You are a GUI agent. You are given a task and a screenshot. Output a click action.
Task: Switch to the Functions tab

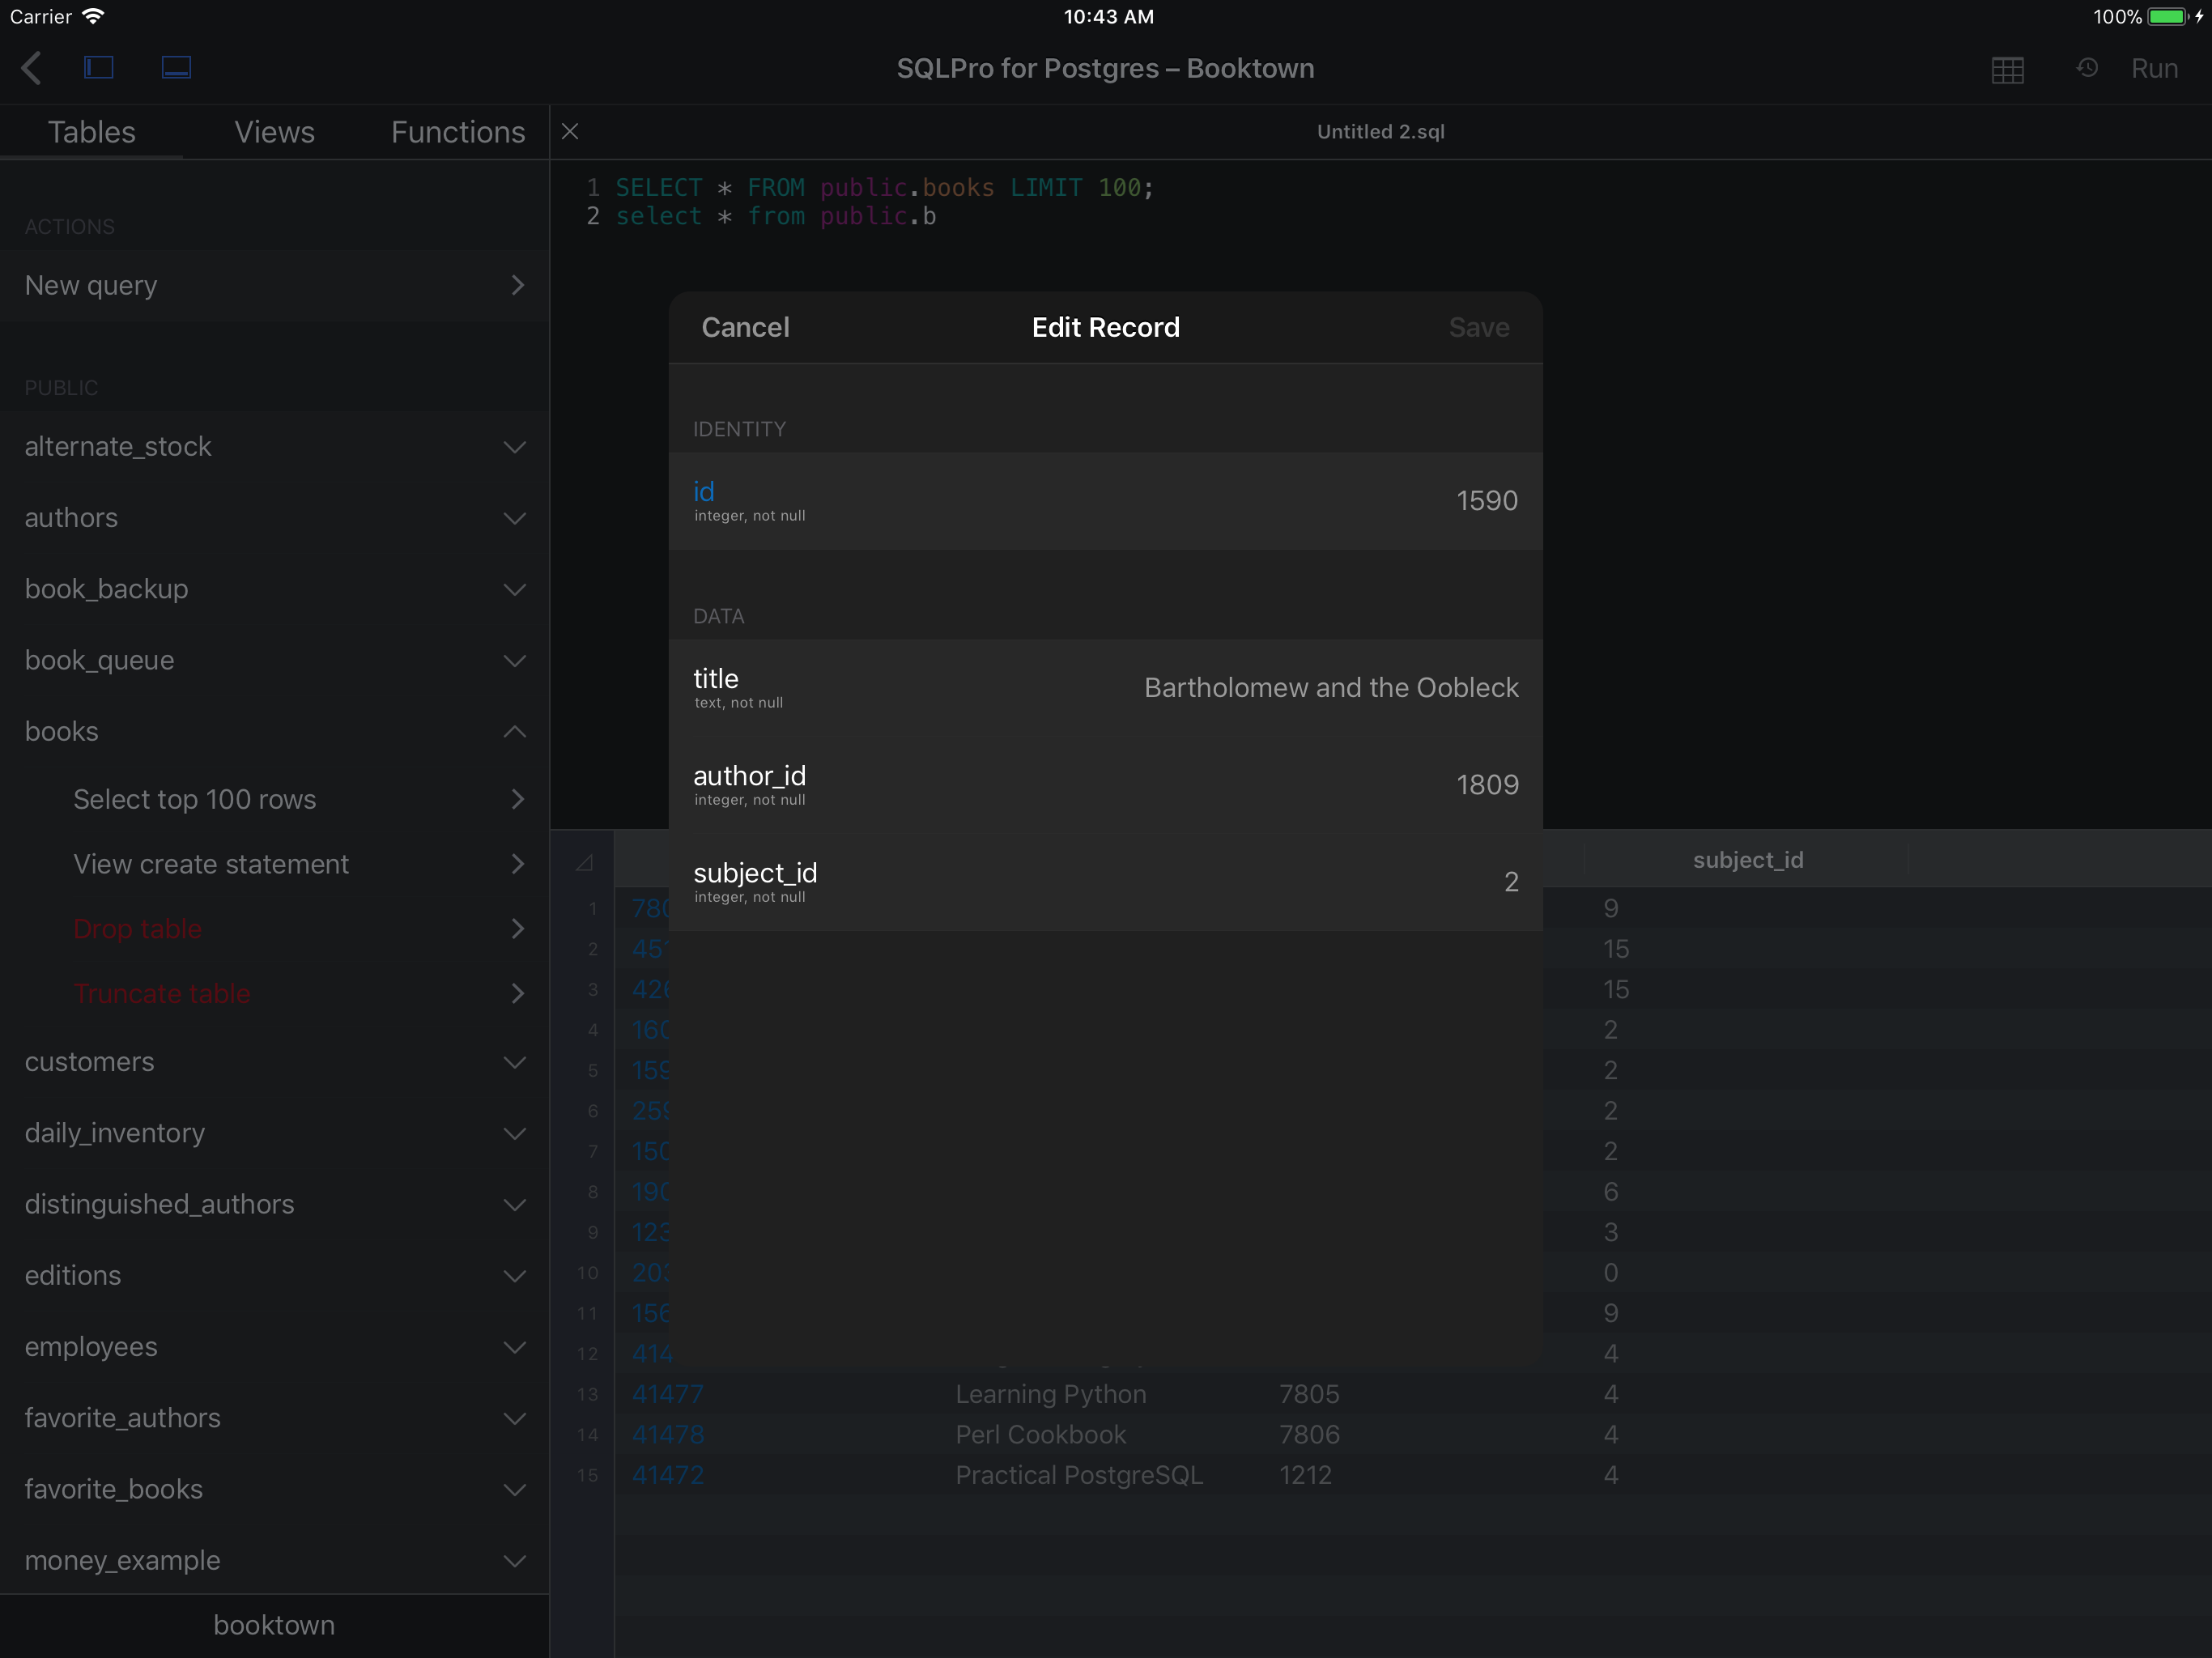[x=458, y=132]
